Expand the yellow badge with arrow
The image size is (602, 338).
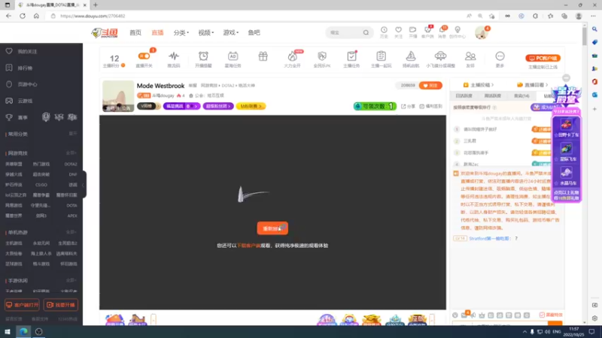tap(251, 106)
